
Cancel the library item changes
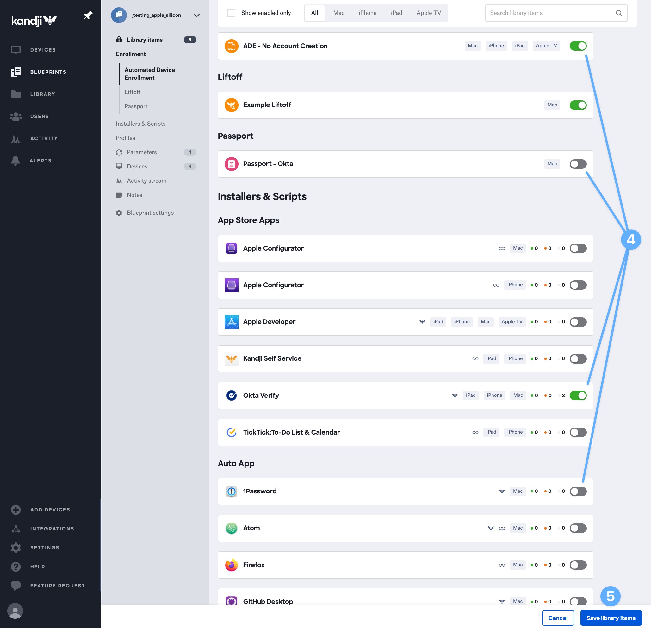point(558,618)
